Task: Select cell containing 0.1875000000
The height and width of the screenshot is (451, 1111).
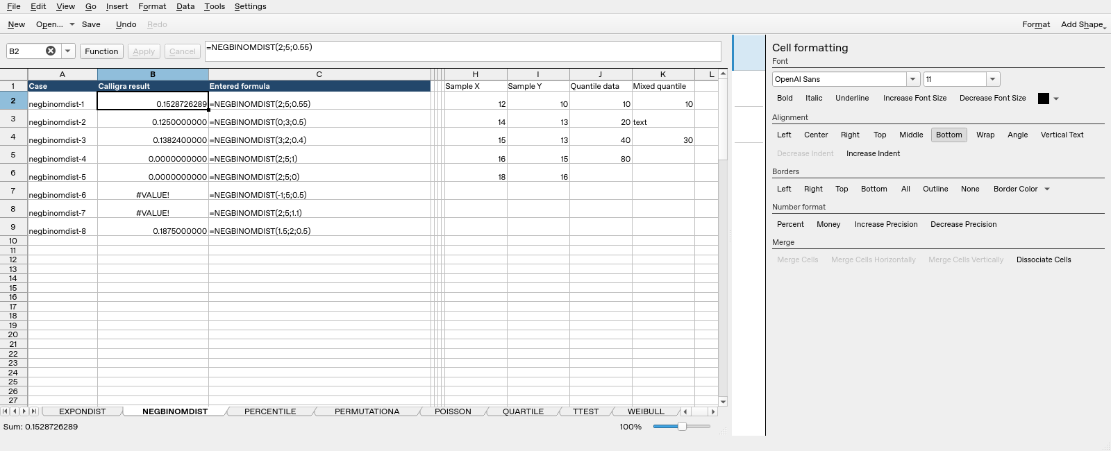Action: pyautogui.click(x=153, y=227)
